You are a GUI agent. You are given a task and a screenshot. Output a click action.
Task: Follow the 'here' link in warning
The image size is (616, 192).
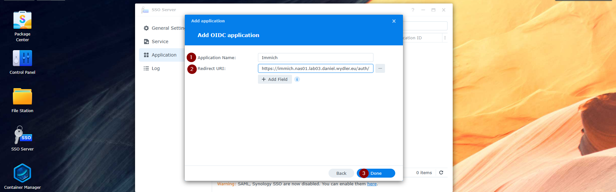[372, 184]
